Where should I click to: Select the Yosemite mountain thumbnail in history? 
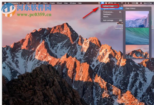137,19
